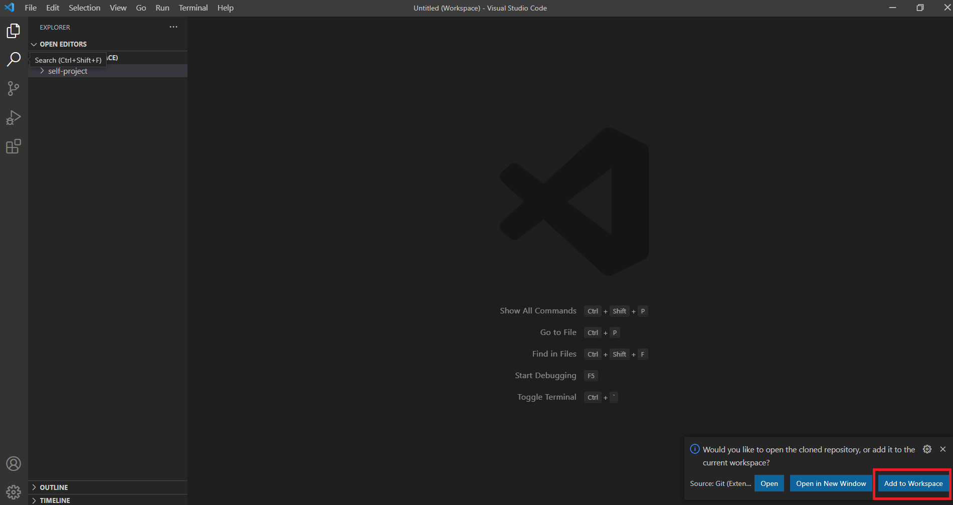
Task: Open notification settings gear icon
Action: pyautogui.click(x=927, y=449)
